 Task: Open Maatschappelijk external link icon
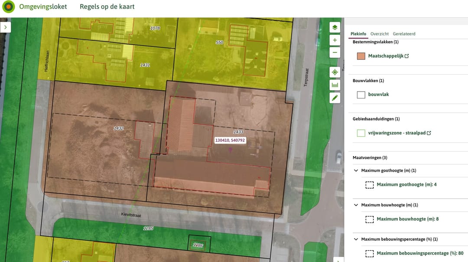(406, 56)
